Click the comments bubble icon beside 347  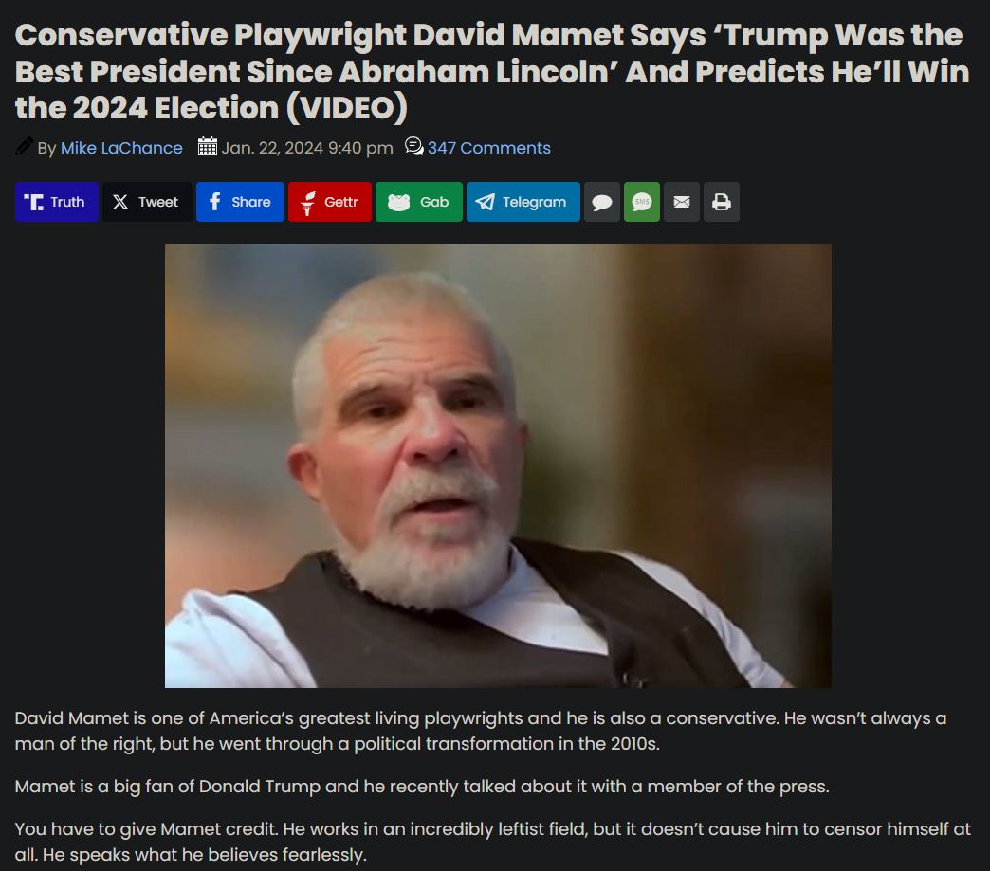(414, 146)
